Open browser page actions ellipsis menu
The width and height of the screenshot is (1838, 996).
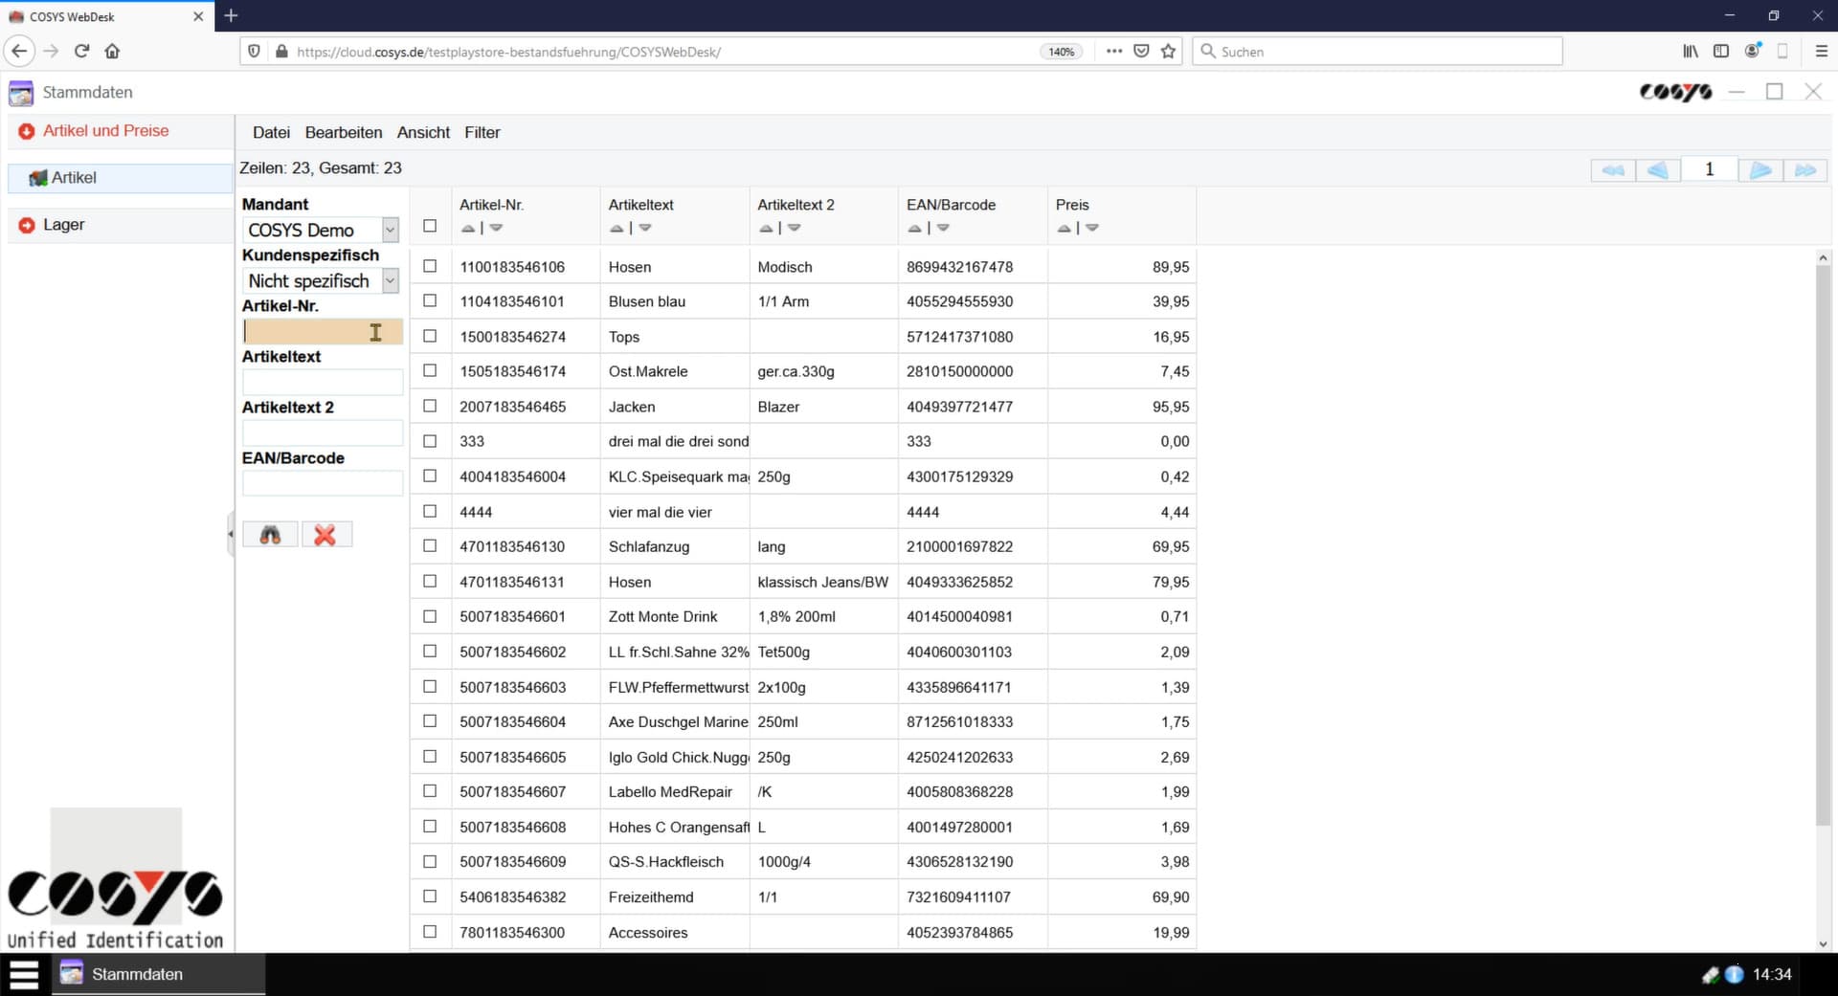point(1113,52)
